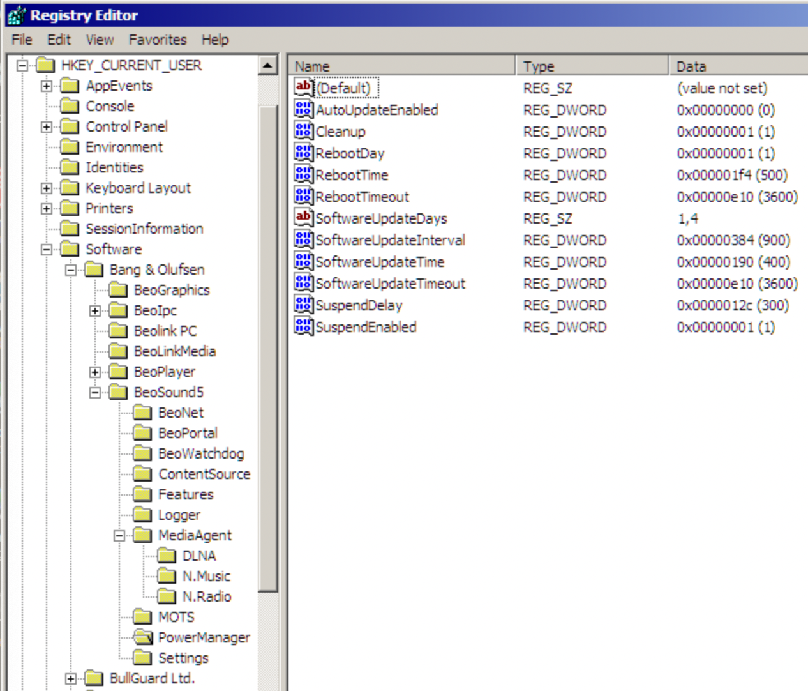Click the SoftwareUpdateTime data 0x00000190 (400)

click(x=733, y=261)
